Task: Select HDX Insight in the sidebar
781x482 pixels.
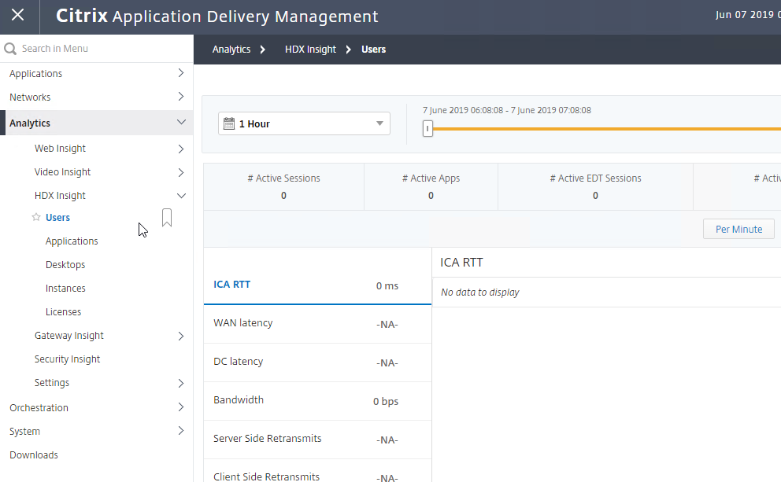Action: tap(60, 196)
